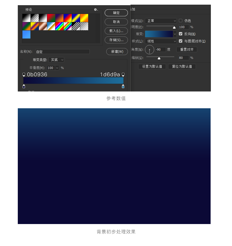Select the blue yellow blue gradient preset
The width and height of the screenshot is (232, 246).
click(76, 18)
